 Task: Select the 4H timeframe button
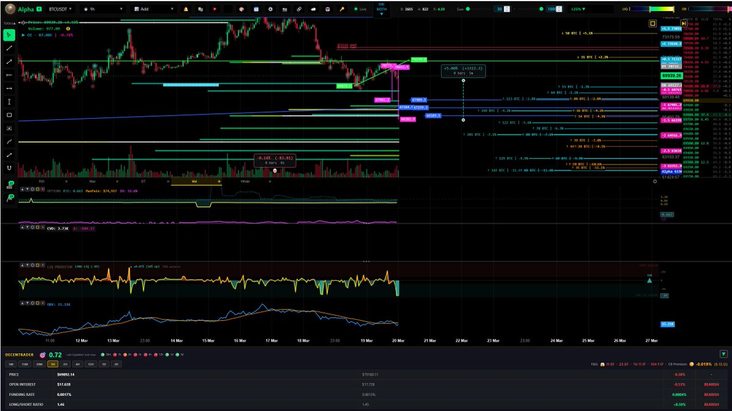(x=77, y=364)
